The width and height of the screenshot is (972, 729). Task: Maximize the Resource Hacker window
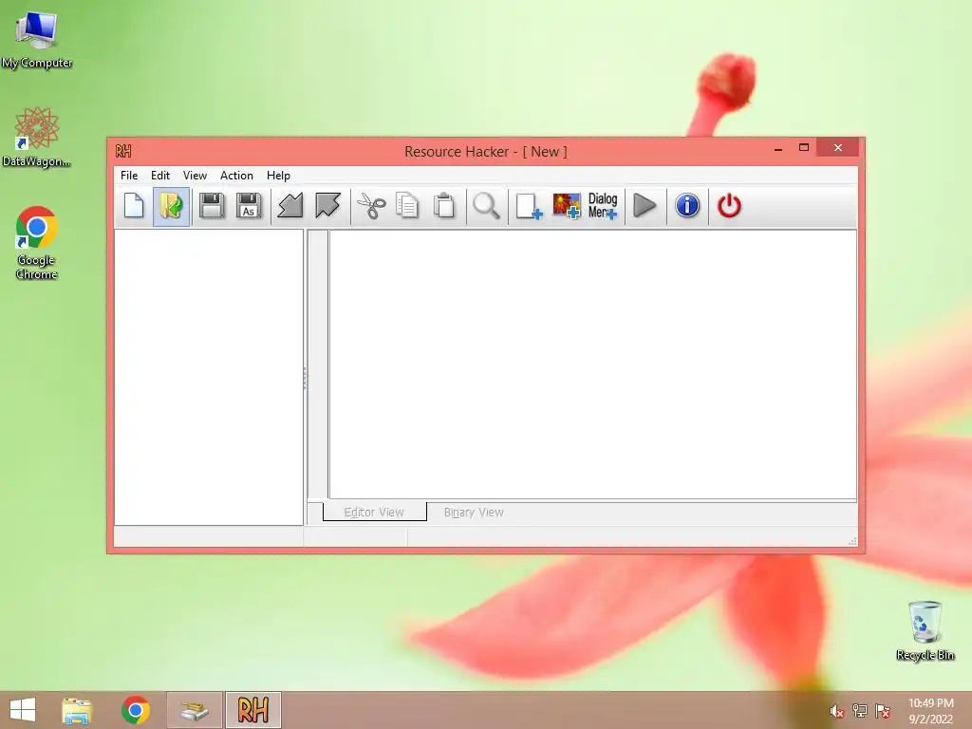pos(803,148)
